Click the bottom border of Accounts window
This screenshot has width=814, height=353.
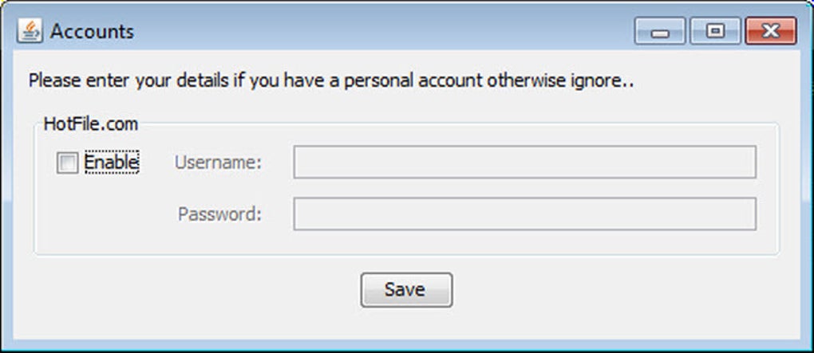407,345
